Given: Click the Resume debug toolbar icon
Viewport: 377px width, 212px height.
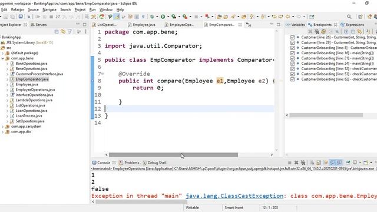Looking at the screenshot, I should [38, 16].
